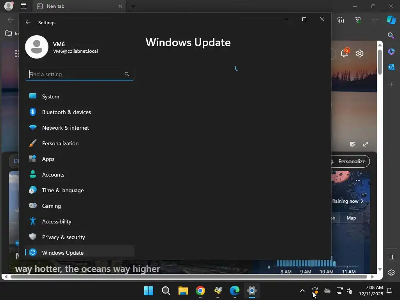
Task: Open Privacy & security settings
Action: tap(80, 237)
